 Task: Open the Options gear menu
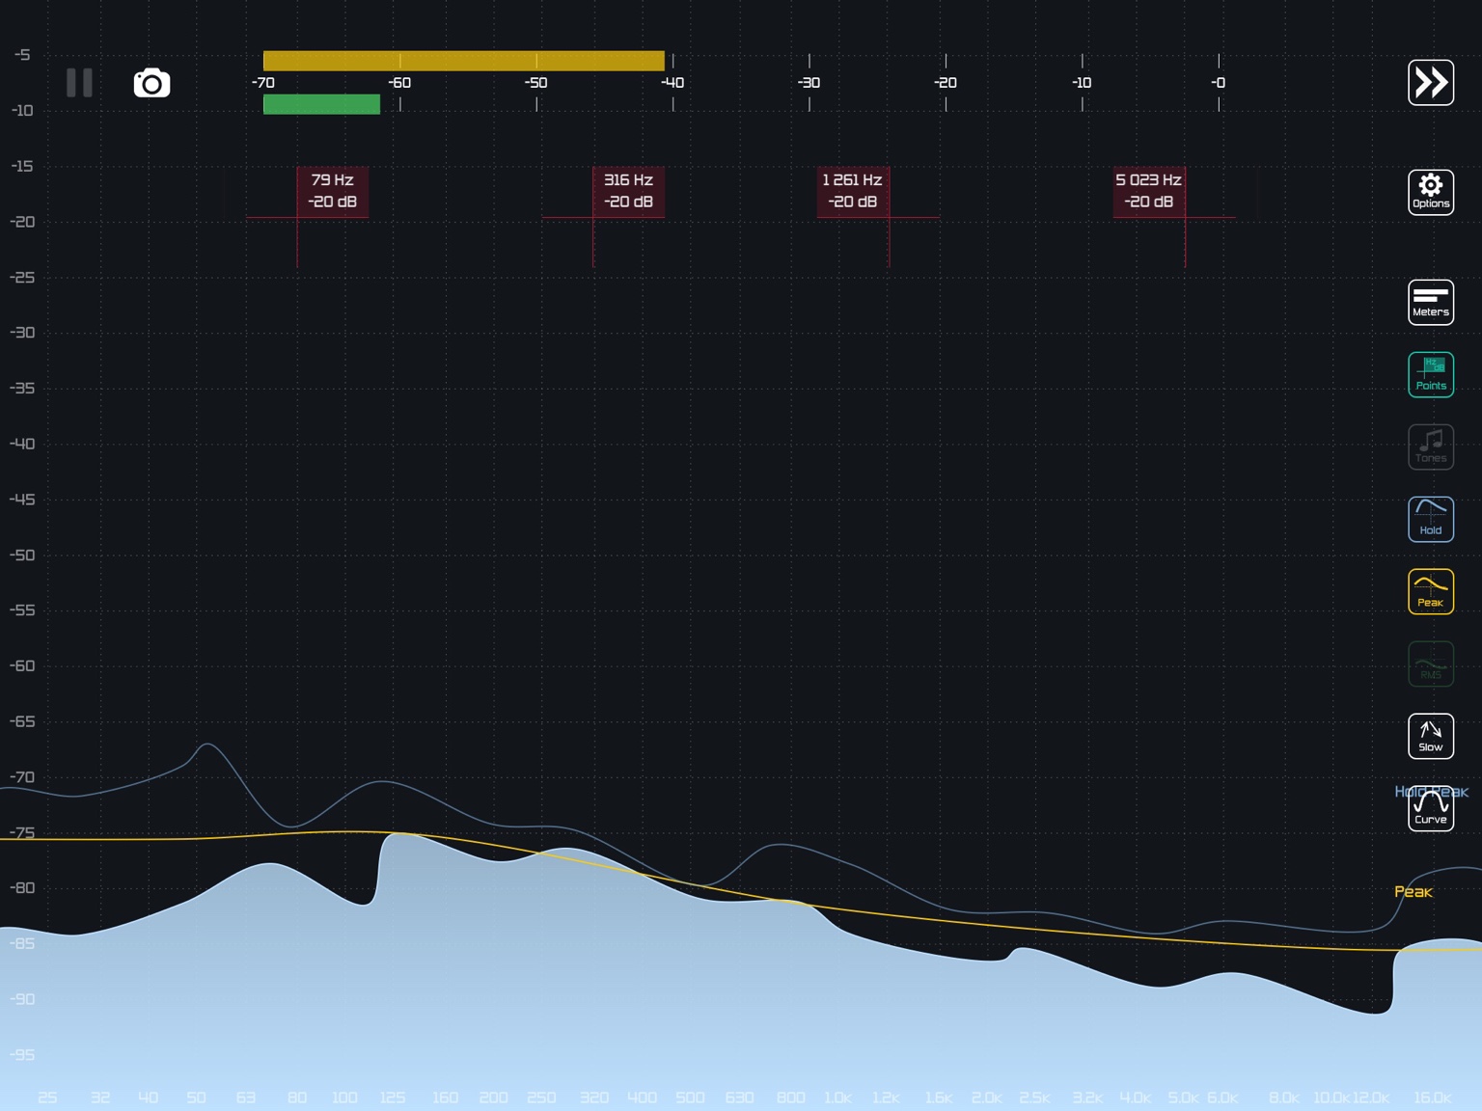click(x=1431, y=192)
